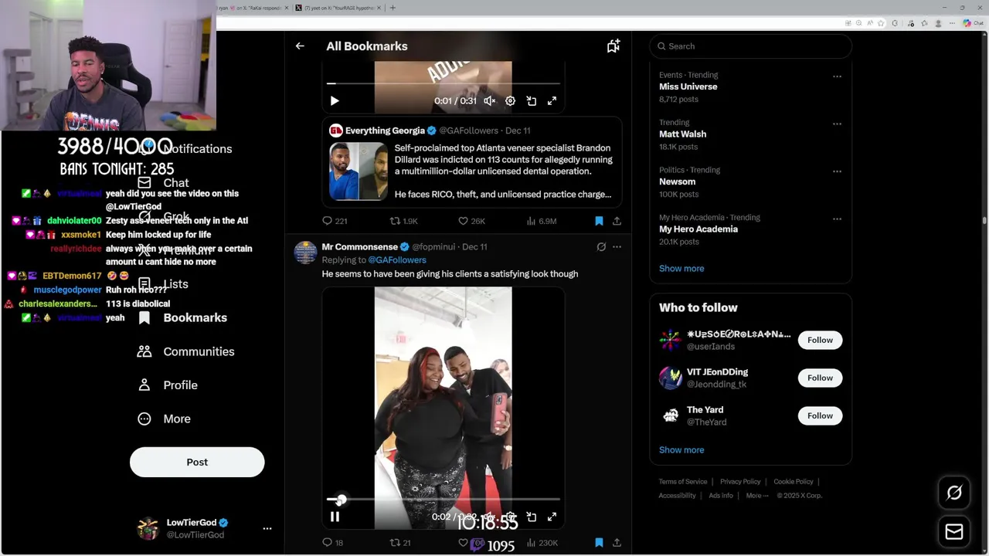
Task: Follow VIT JEonDDing
Action: click(x=820, y=378)
